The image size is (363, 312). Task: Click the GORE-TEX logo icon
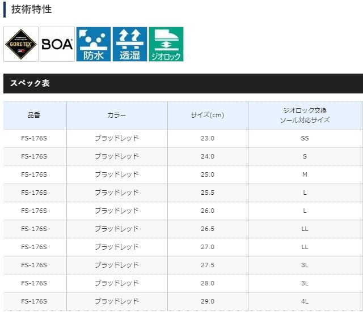21,44
